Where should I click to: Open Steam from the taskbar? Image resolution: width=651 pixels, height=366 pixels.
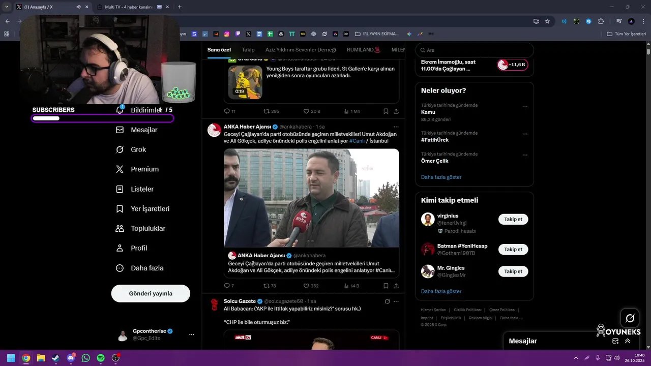point(56,358)
